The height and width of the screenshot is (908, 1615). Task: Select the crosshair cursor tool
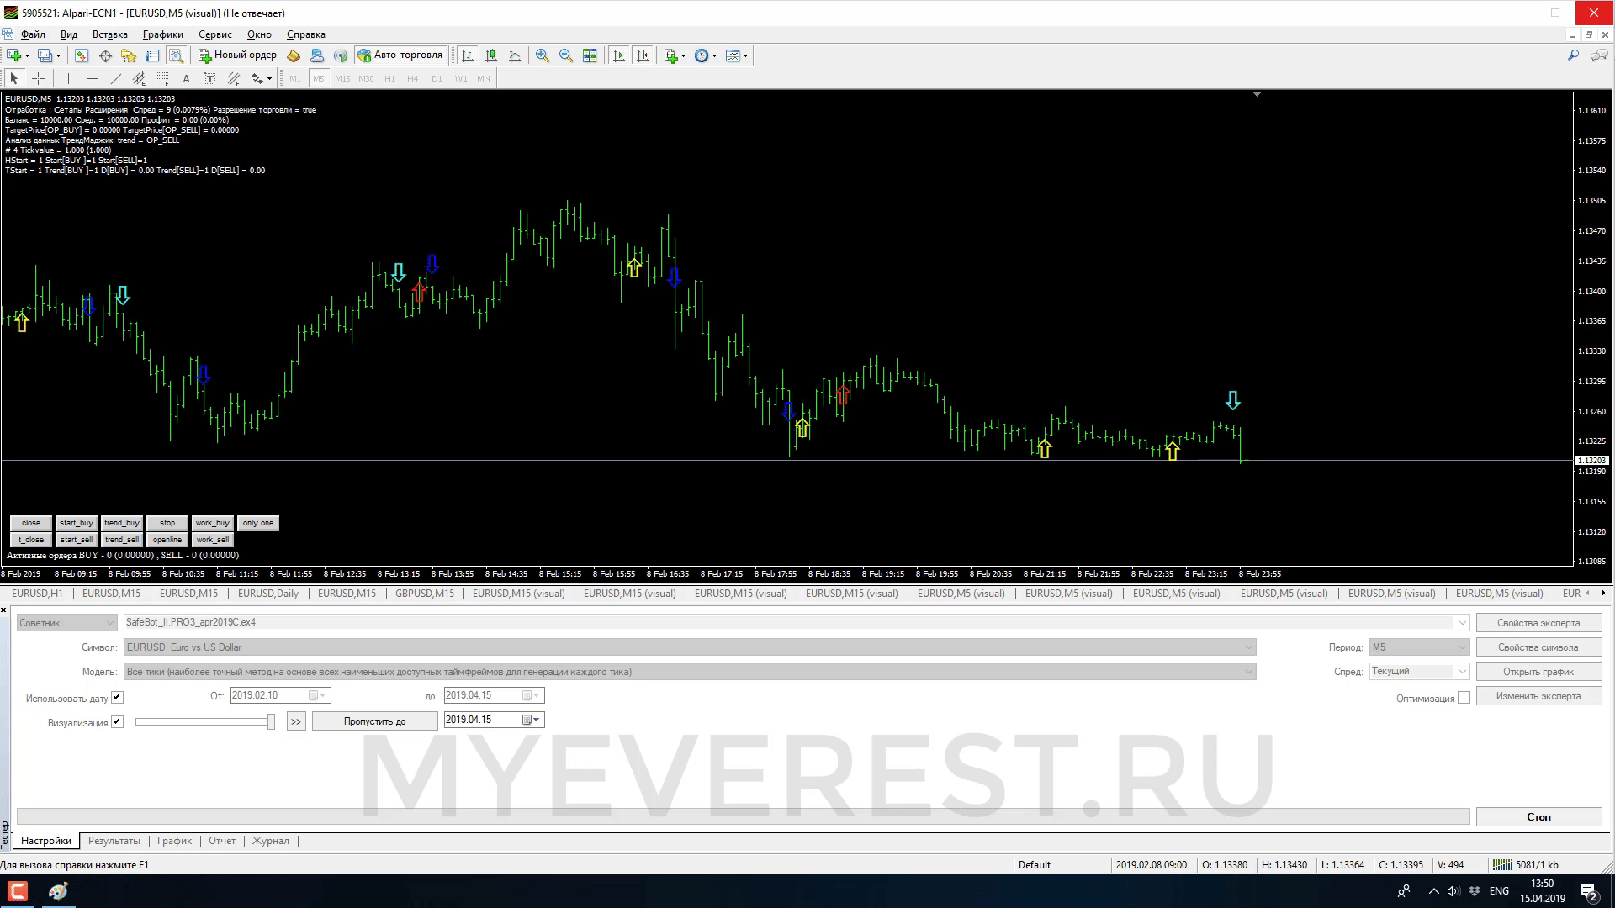pos(38,78)
